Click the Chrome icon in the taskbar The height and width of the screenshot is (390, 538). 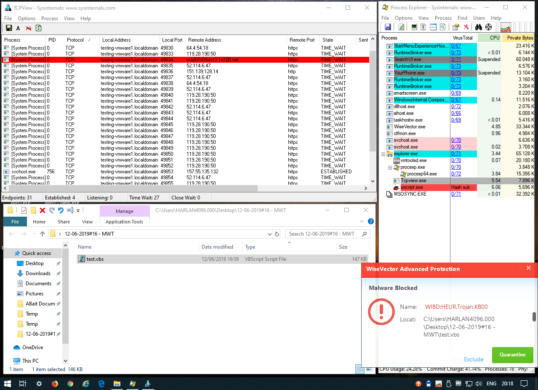pyautogui.click(x=70, y=384)
